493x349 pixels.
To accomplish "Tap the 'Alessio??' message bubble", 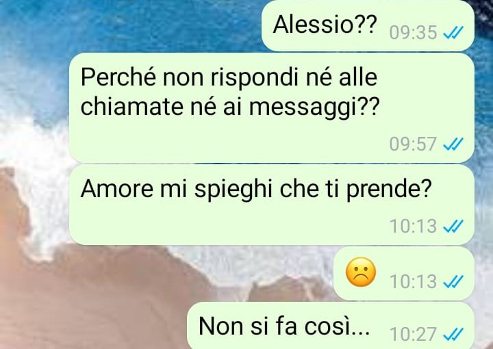I will click(368, 25).
